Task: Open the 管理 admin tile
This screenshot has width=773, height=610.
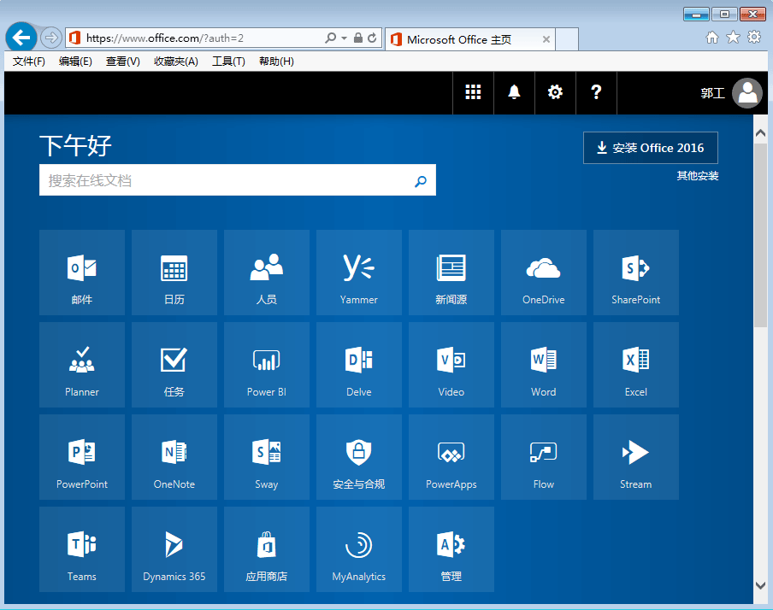Action: click(451, 549)
